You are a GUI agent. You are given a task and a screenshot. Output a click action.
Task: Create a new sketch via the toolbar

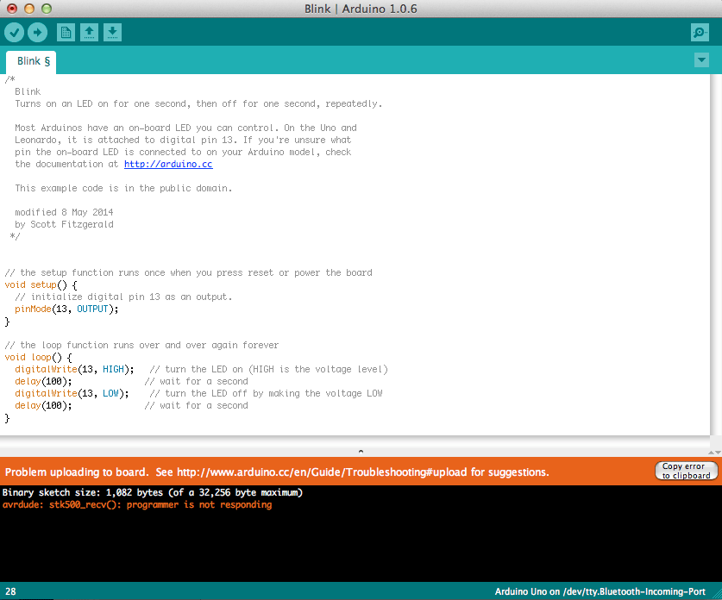[x=66, y=32]
